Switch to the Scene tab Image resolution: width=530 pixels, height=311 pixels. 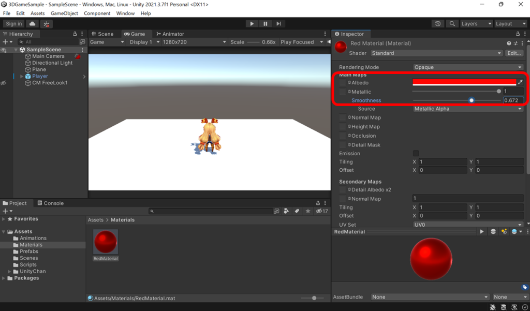tap(102, 34)
